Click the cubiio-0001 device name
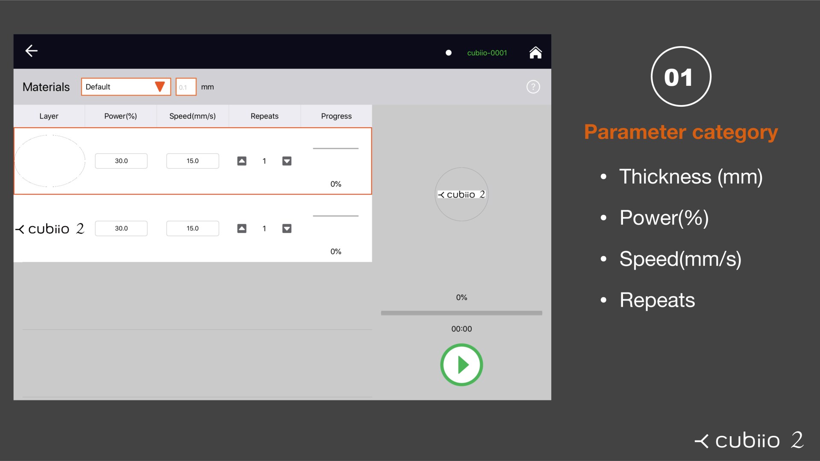Viewport: 820px width, 461px height. click(487, 53)
